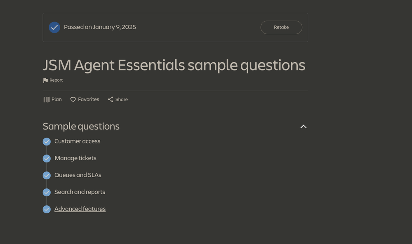This screenshot has width=412, height=244.
Task: Click the blue passed checkmark badge
Action: click(54, 27)
